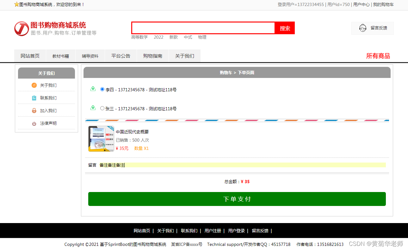408x250 pixels.
Task: Focus the search input field
Action: (x=203, y=28)
